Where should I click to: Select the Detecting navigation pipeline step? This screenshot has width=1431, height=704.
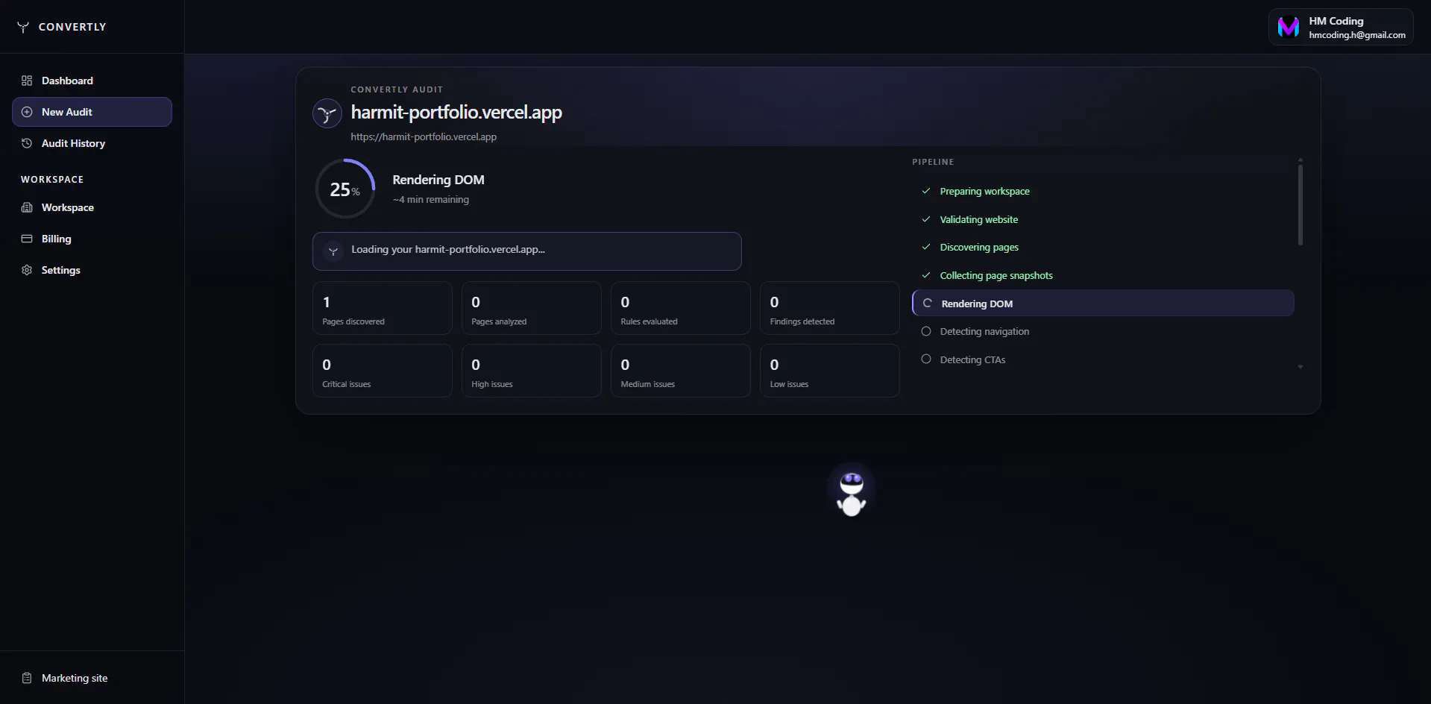(x=1103, y=331)
